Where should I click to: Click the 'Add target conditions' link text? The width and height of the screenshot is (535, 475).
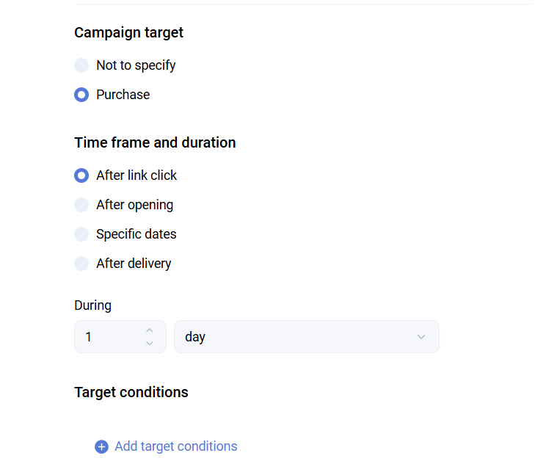tap(175, 446)
